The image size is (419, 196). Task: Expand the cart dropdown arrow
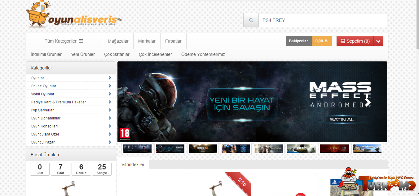click(x=378, y=41)
